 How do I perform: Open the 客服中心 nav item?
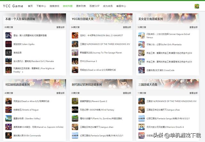point(121,6)
